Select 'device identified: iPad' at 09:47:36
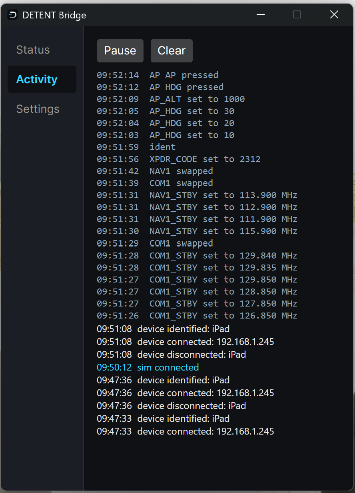 pos(163,380)
